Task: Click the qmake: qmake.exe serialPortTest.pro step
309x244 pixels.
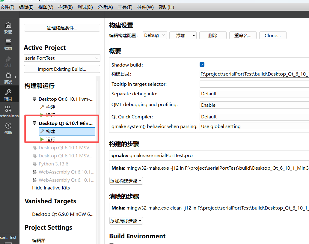Action: click(x=209, y=156)
